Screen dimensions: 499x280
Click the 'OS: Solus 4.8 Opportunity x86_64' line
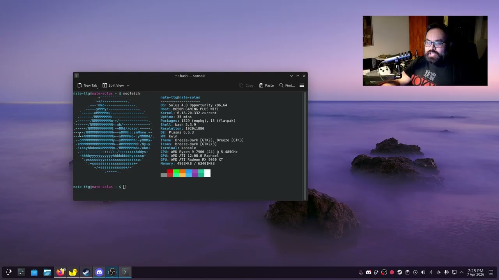point(194,105)
